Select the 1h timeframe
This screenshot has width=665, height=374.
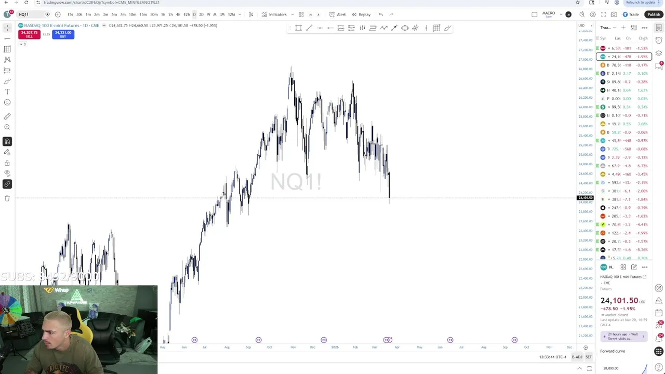163,15
